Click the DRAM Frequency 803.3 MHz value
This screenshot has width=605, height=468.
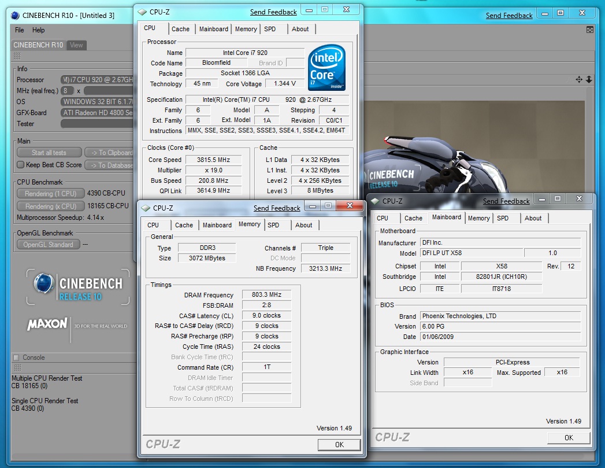point(266,294)
